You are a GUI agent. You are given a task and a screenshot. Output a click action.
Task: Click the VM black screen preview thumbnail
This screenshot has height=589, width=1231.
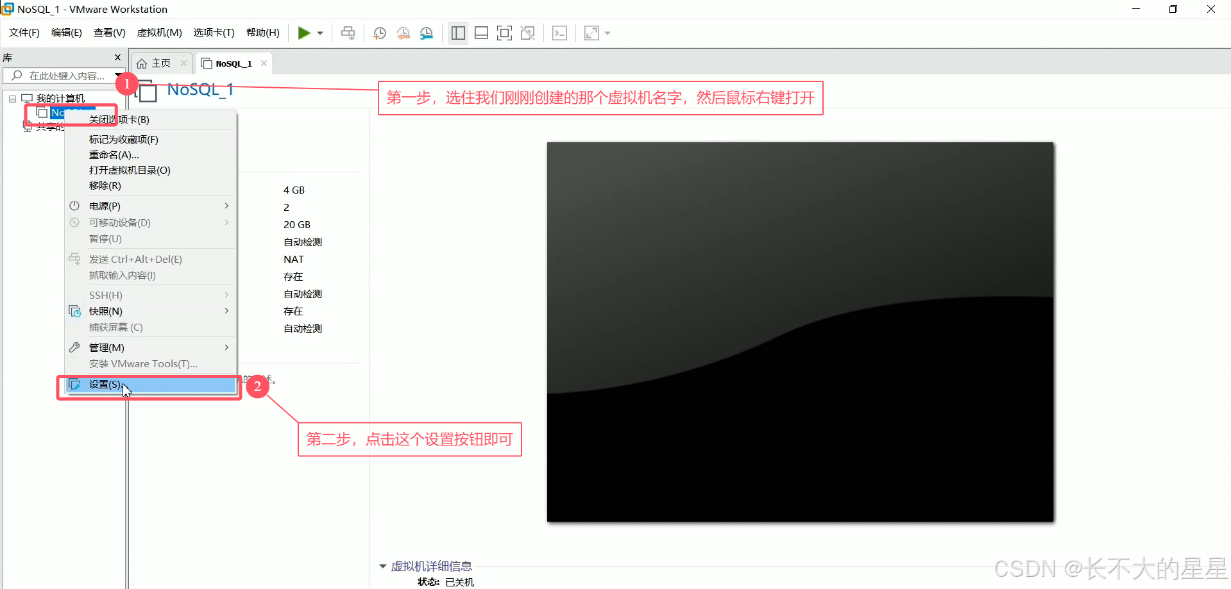(x=800, y=332)
